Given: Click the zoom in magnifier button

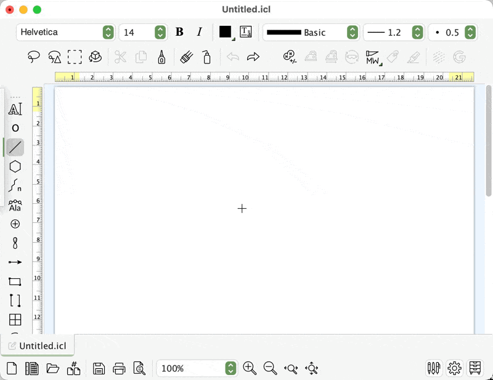Looking at the screenshot, I should [x=250, y=368].
